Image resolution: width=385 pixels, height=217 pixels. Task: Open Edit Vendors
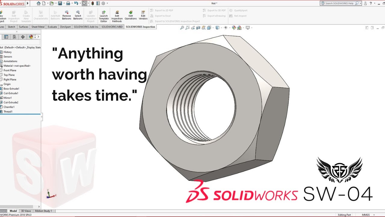pos(143,14)
